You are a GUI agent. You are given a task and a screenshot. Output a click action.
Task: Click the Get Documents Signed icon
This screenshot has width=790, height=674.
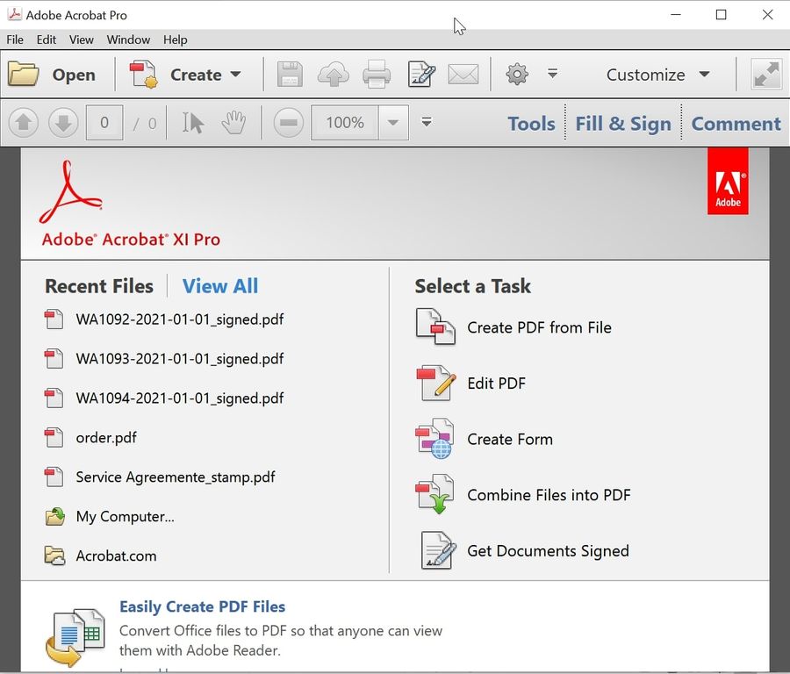click(x=438, y=550)
